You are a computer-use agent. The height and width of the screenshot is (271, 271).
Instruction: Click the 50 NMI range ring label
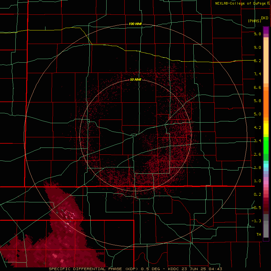[135, 79]
